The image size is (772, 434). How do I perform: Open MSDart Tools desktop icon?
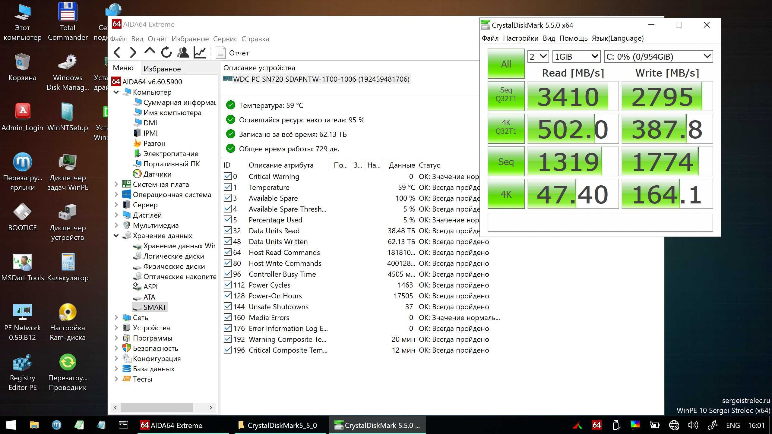coord(23,268)
